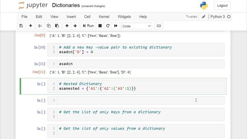This screenshot has width=247, height=139.
Task: Insert a new cell below with plus icon
Action: point(30,26)
